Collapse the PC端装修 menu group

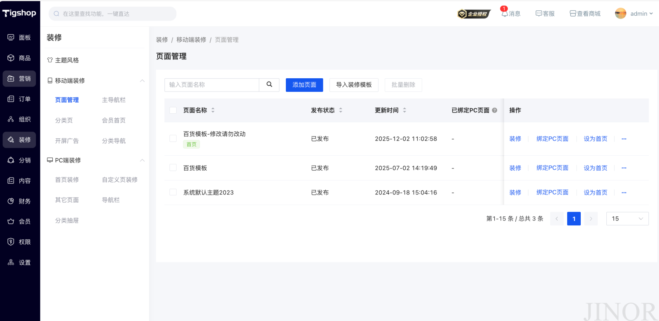[142, 160]
